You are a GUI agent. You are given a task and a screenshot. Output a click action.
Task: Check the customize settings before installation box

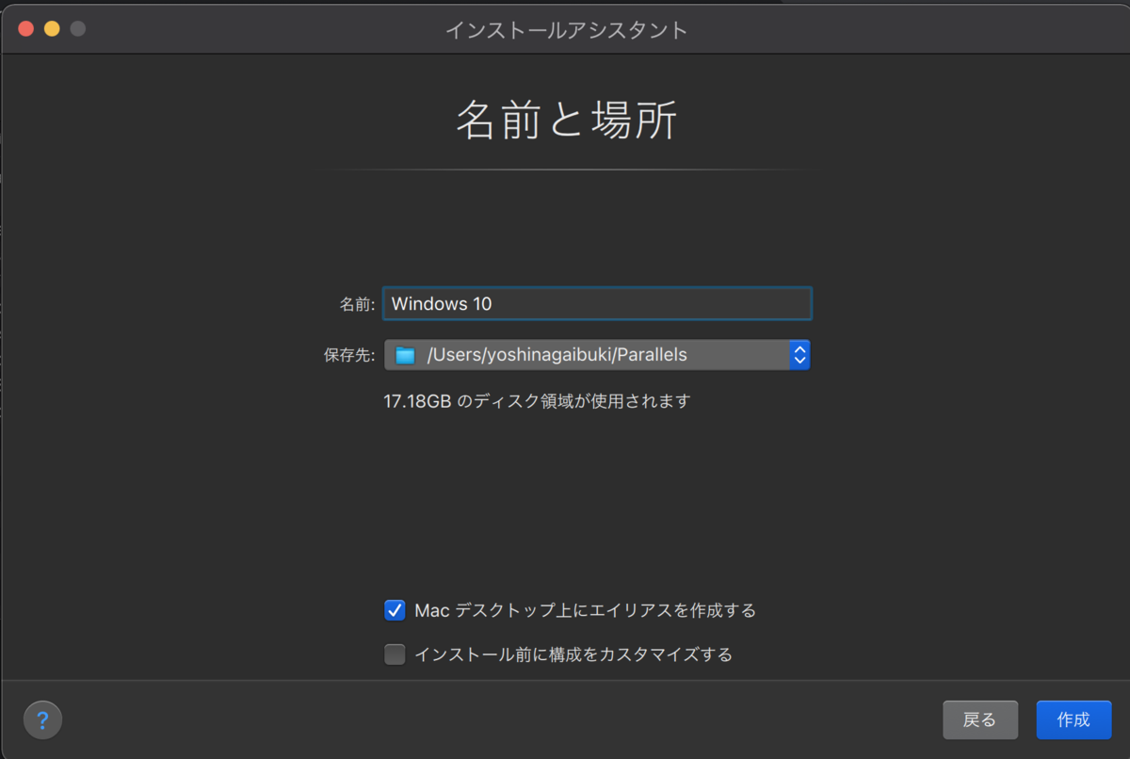pos(395,654)
